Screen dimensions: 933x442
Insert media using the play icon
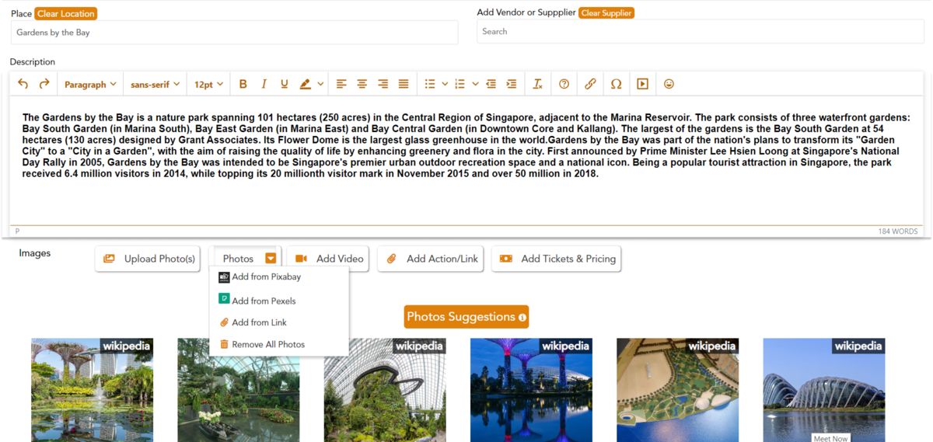tap(642, 84)
